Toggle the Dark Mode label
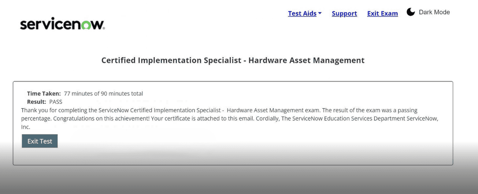Image resolution: width=478 pixels, height=194 pixels. click(x=434, y=12)
